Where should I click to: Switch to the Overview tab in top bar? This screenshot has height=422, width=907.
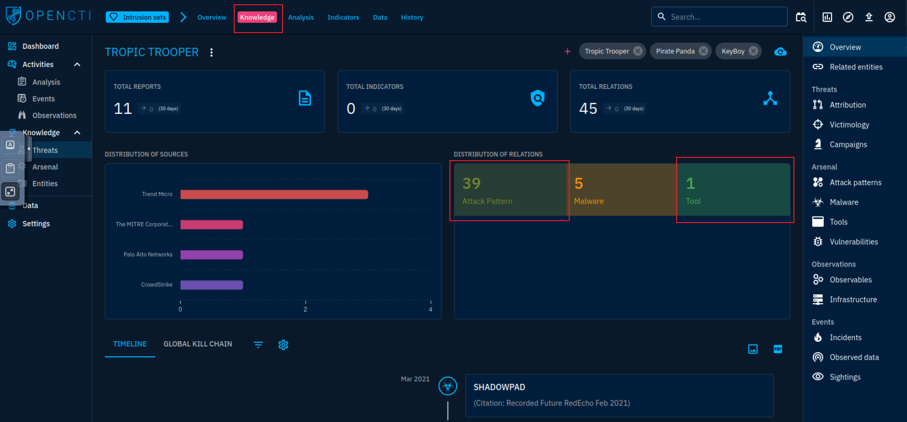(211, 17)
